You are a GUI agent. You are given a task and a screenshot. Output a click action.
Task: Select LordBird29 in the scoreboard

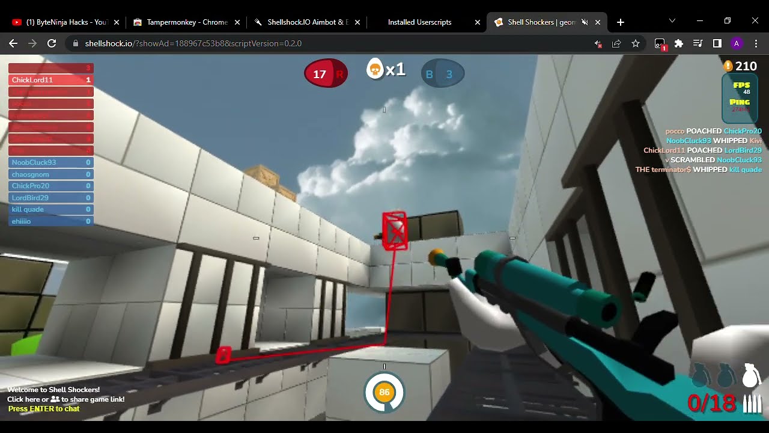coord(51,198)
